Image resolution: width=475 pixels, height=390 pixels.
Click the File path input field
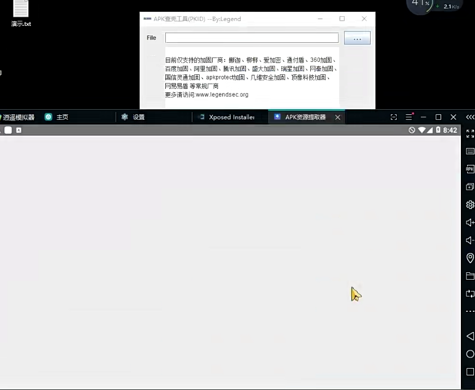[252, 38]
